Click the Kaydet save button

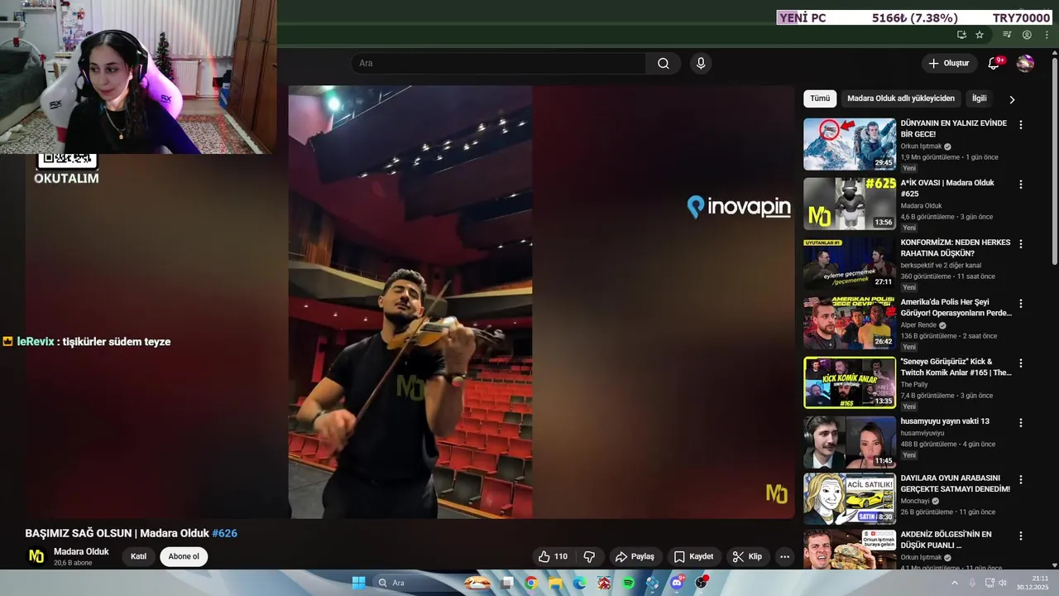click(x=693, y=556)
